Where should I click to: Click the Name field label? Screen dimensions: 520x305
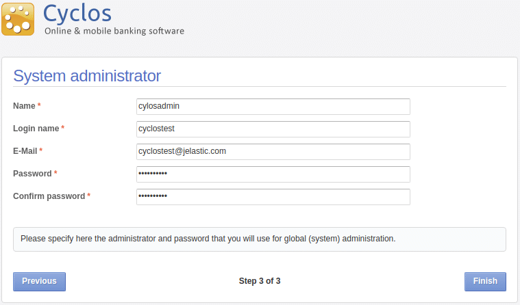tap(24, 106)
